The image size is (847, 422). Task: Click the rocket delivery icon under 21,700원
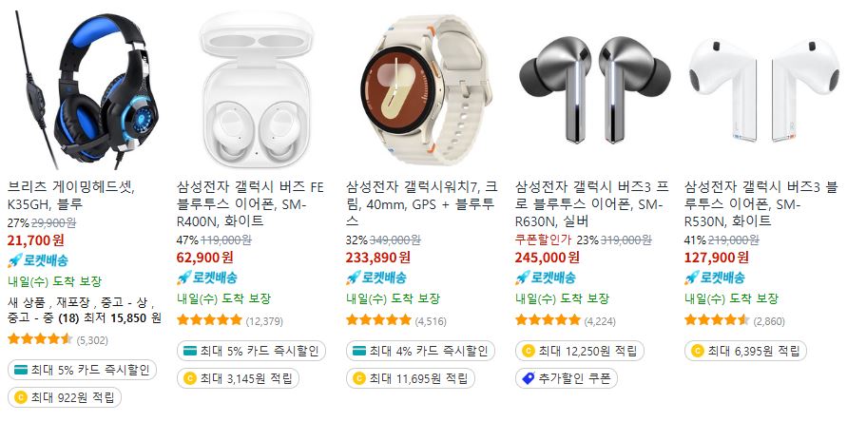(14, 261)
